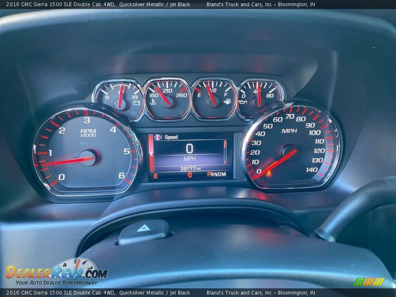
Task: Click the '80' mark on oil pressure gauge
Action: [270, 95]
